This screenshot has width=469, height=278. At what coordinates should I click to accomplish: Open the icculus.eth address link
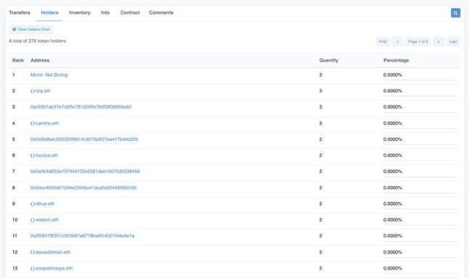pyautogui.click(x=47, y=155)
